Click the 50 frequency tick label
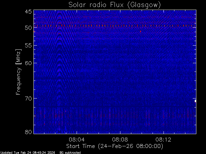This screenshot has width=206, height=154. pos(28,28)
